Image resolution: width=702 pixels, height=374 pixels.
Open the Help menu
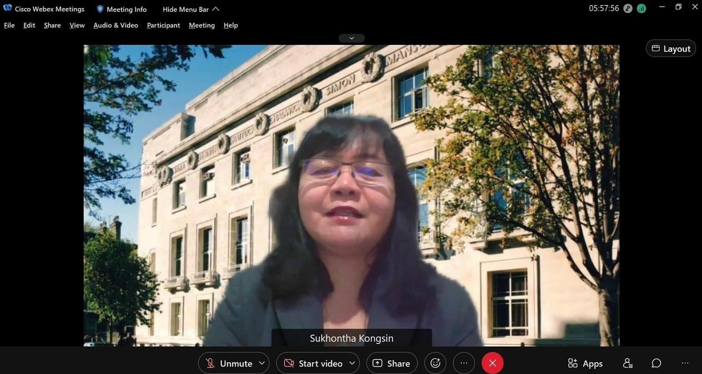pos(231,25)
